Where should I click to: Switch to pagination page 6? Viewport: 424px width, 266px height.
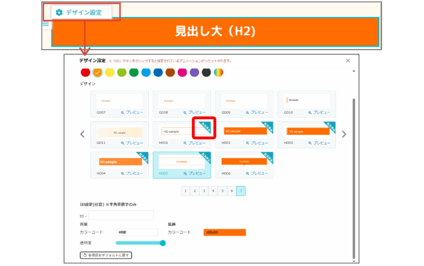[x=232, y=191]
